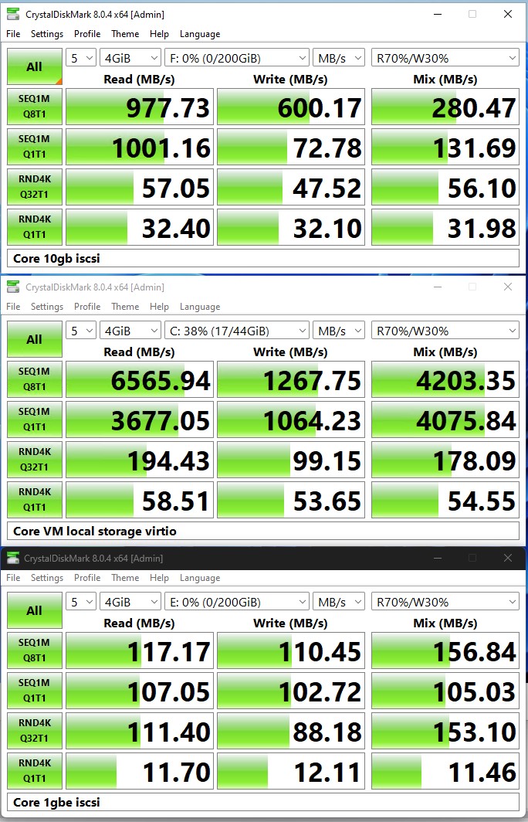Screen dimensions: 528x822
Task: Open Settings menu in F: drive window
Action: point(46,33)
